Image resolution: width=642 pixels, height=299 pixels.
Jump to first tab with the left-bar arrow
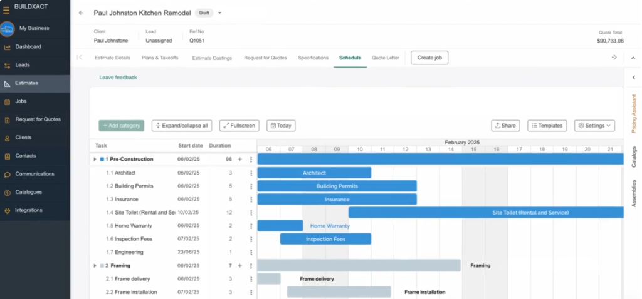80,58
